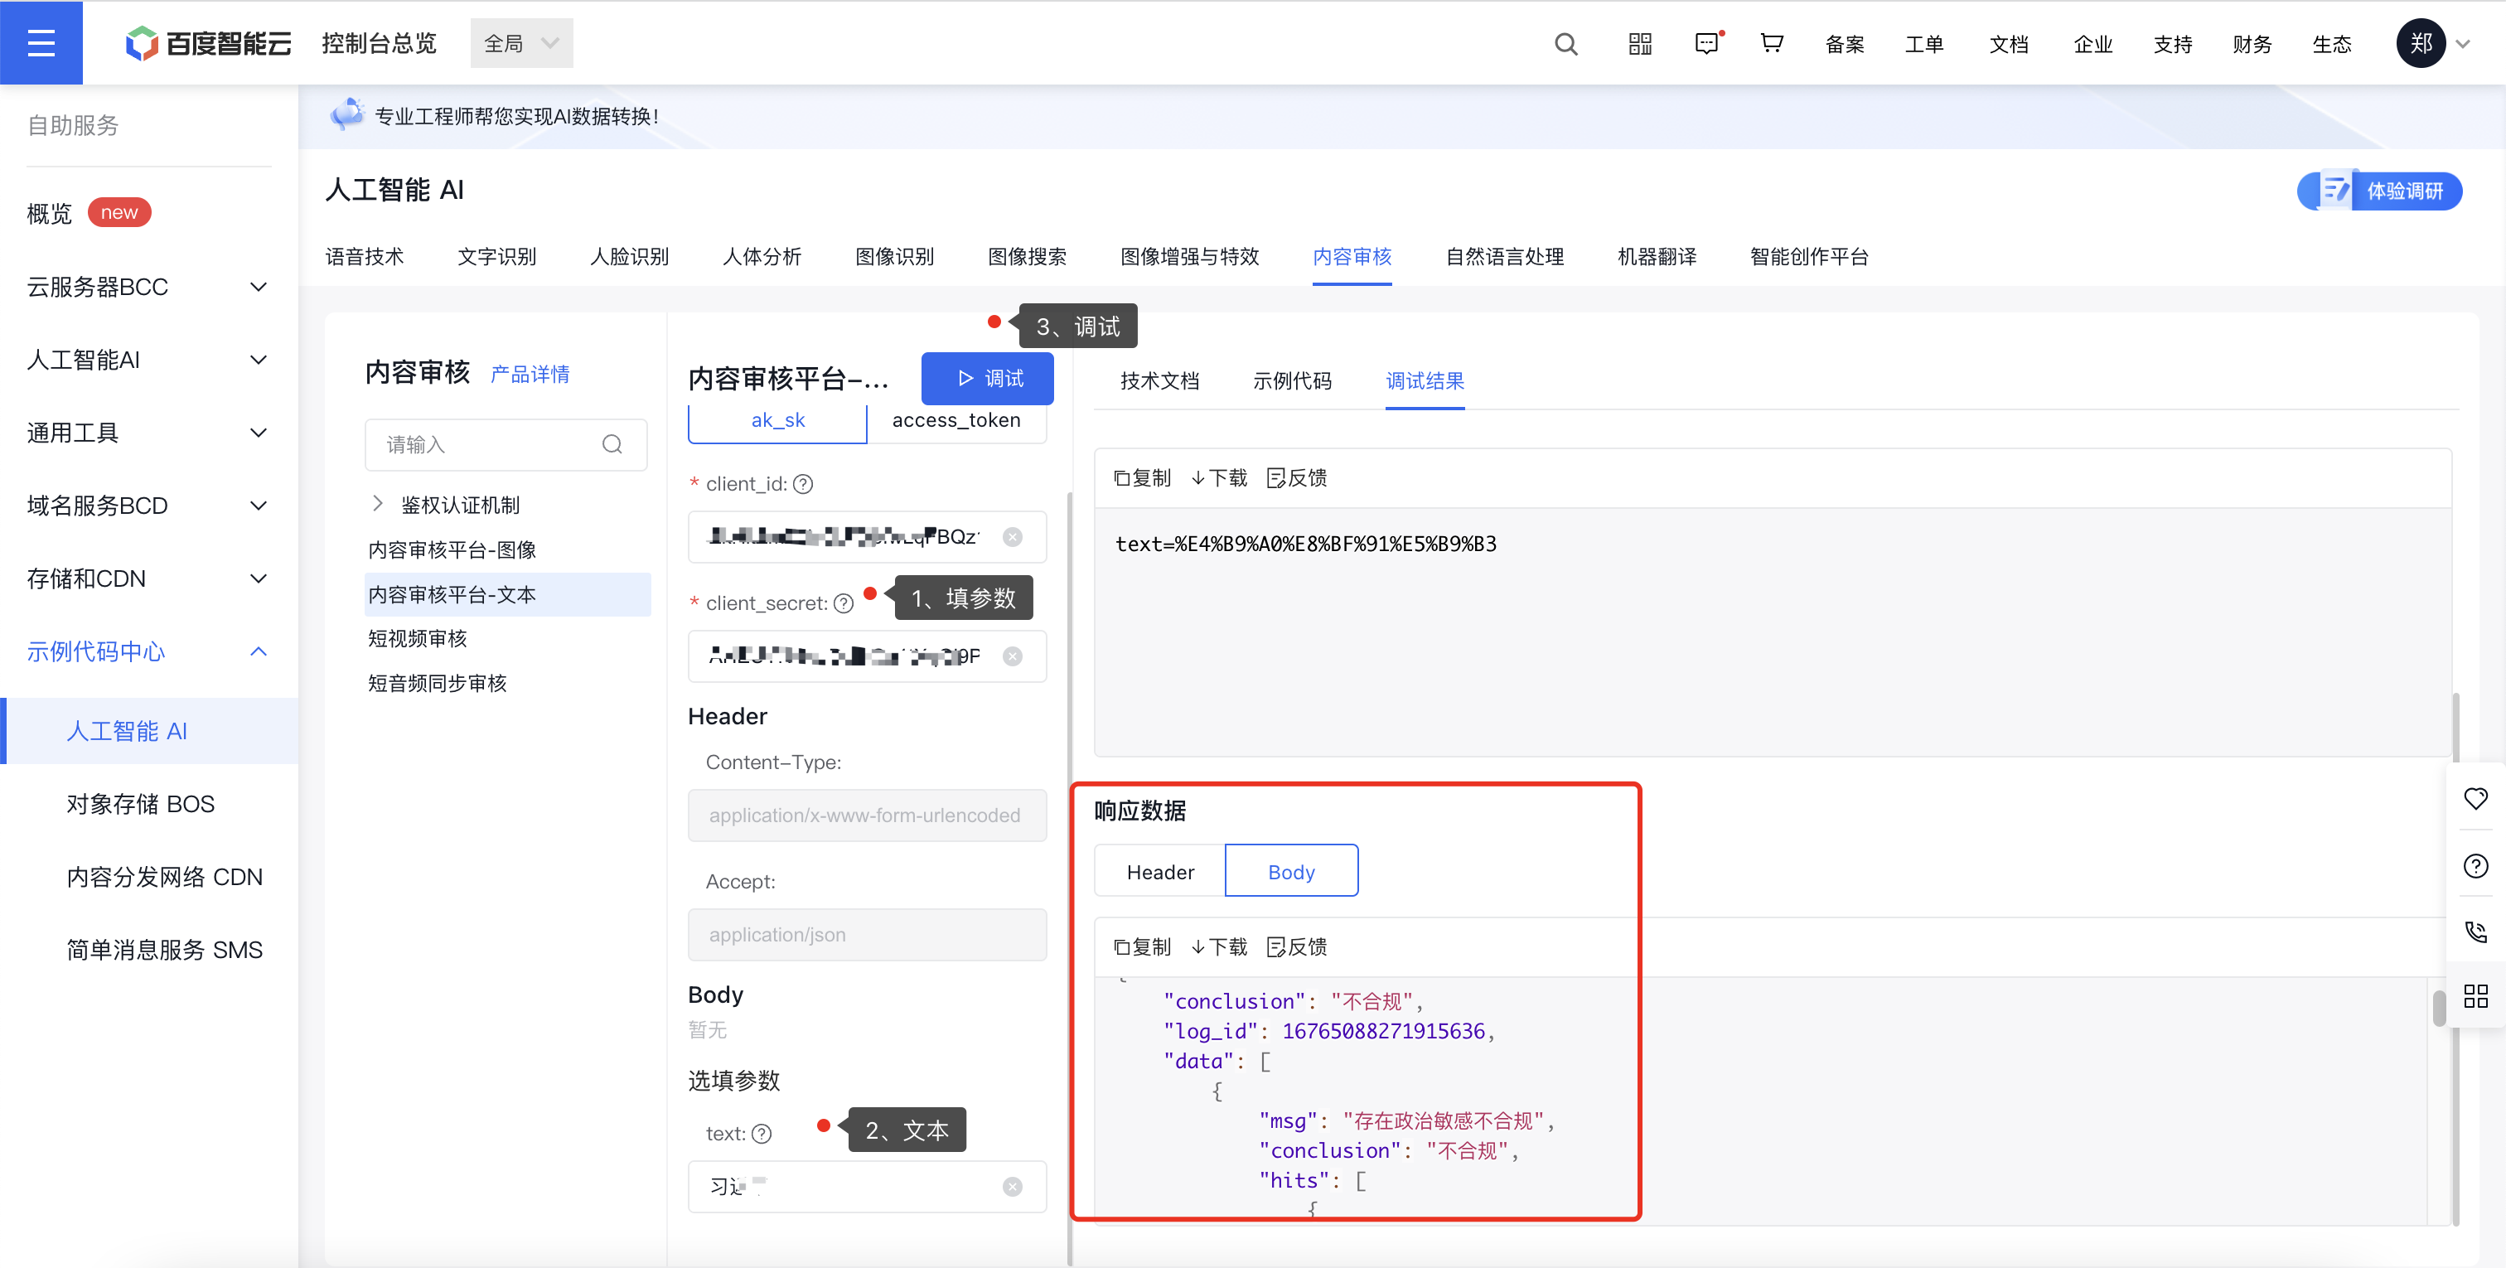
Task: Open 文档 in top navigation
Action: tap(2008, 44)
